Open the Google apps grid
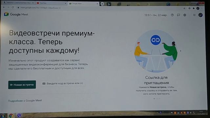This screenshot has height=118, width=210. (194, 15)
